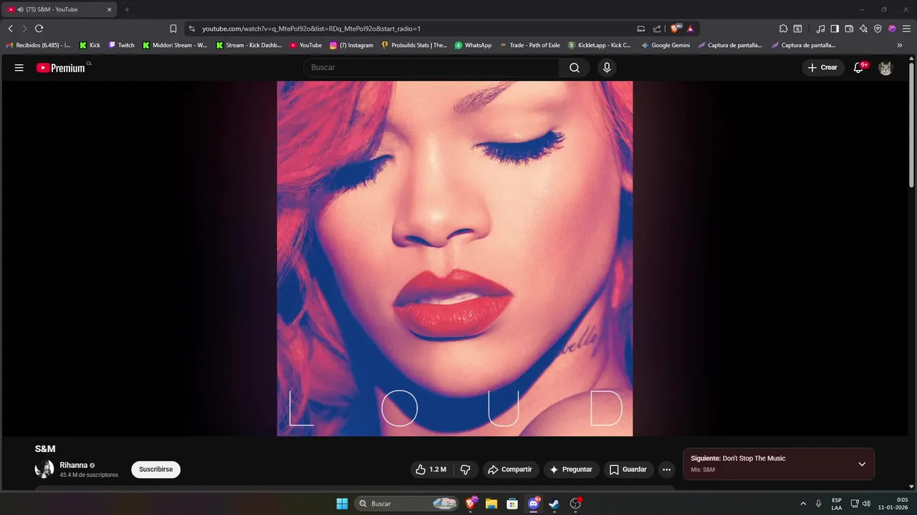Image resolution: width=917 pixels, height=515 pixels.
Task: Focus the YouTube Buscar search field
Action: click(x=431, y=68)
